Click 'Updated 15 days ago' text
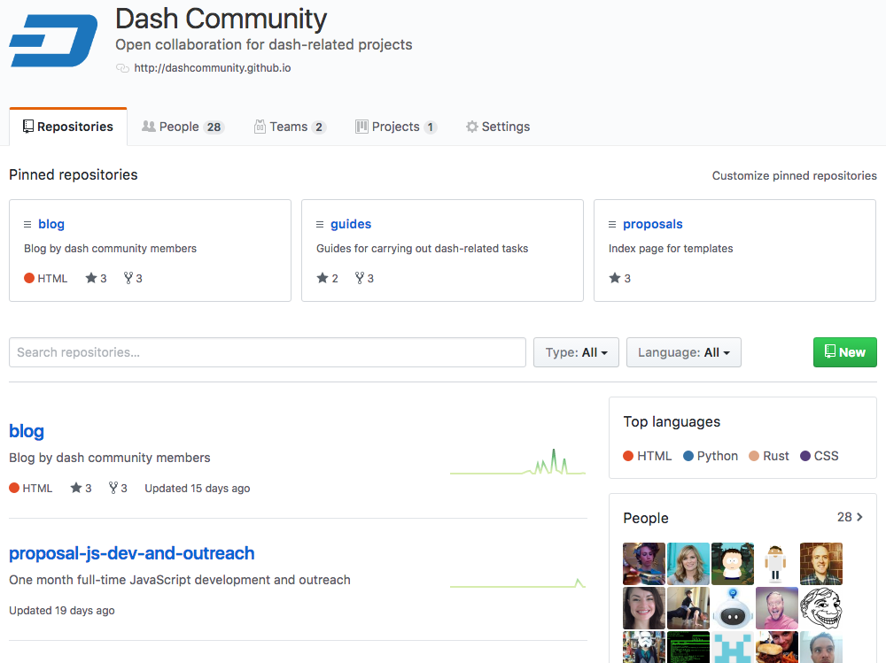 point(198,489)
